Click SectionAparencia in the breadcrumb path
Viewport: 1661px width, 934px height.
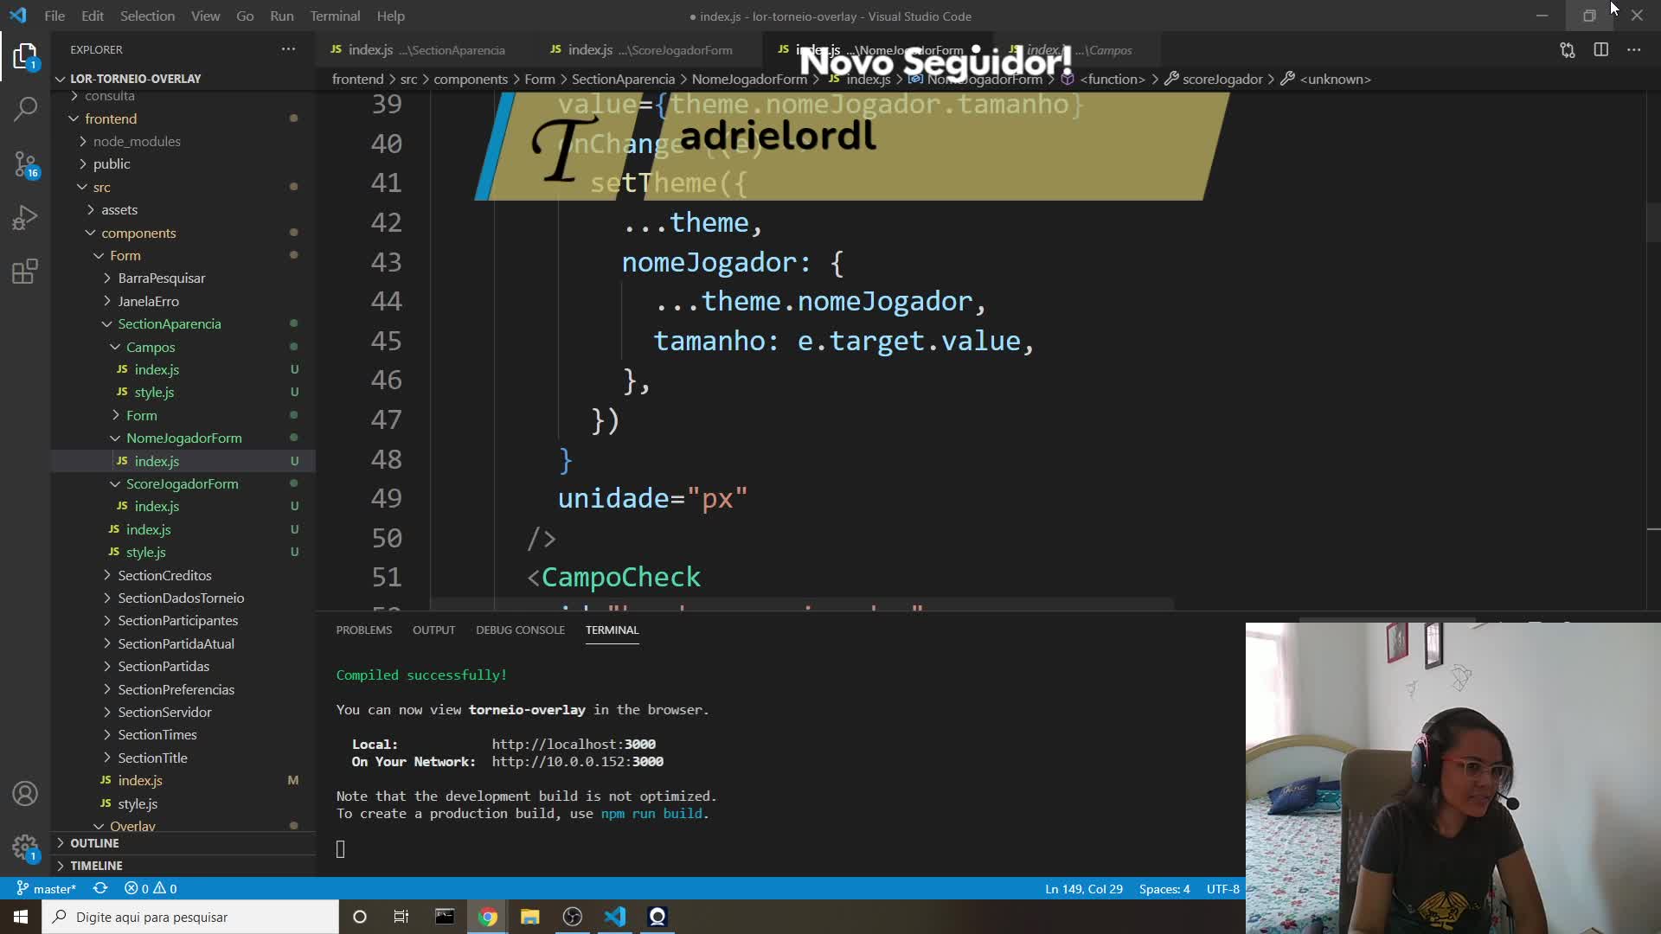623,79
